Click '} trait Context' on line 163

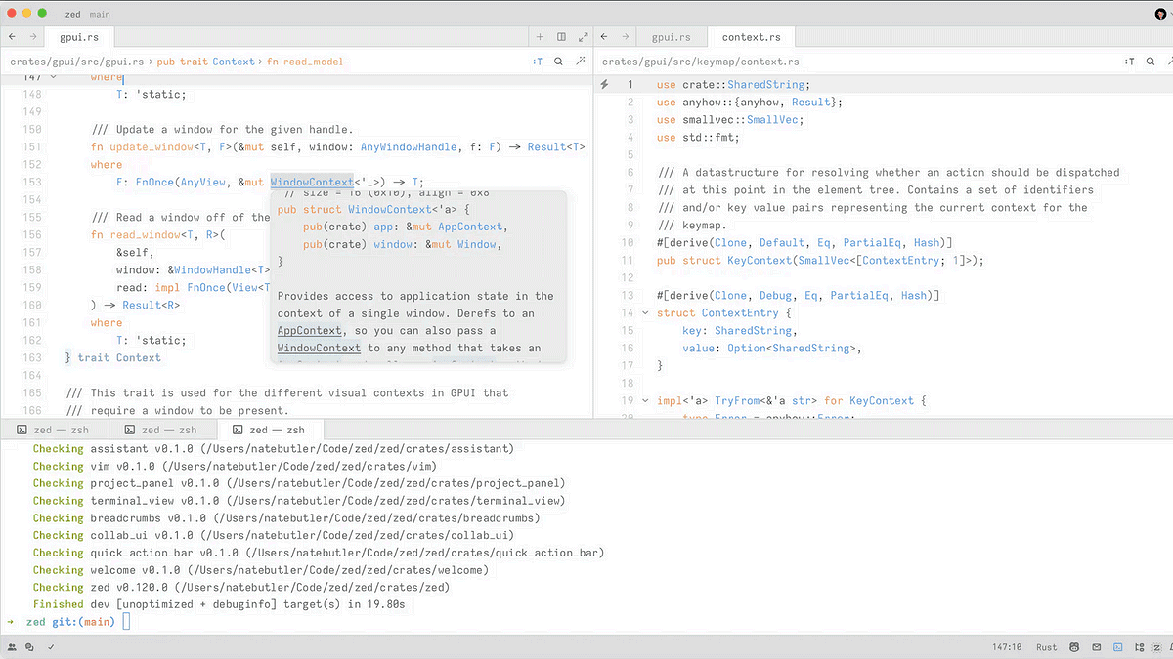tap(112, 358)
